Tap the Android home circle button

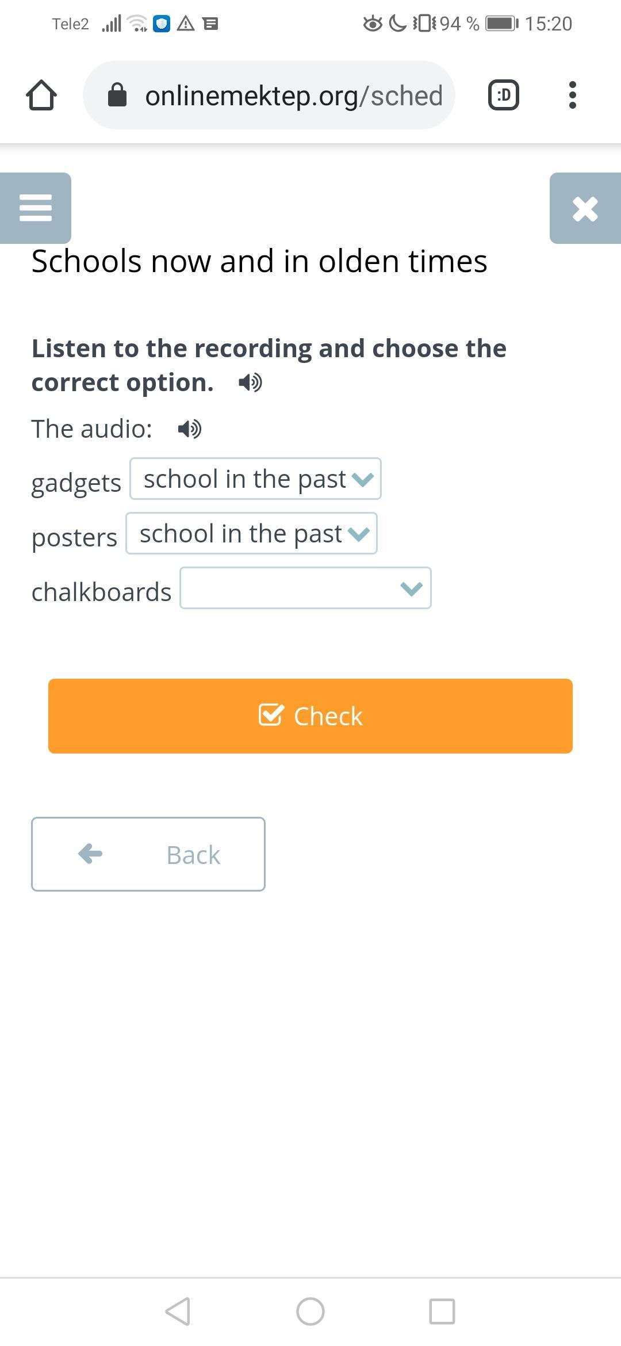click(310, 1311)
